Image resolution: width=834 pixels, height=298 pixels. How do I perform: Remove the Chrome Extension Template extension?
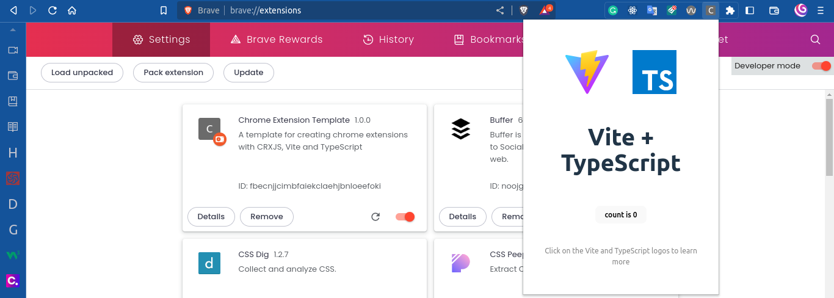coord(267,217)
